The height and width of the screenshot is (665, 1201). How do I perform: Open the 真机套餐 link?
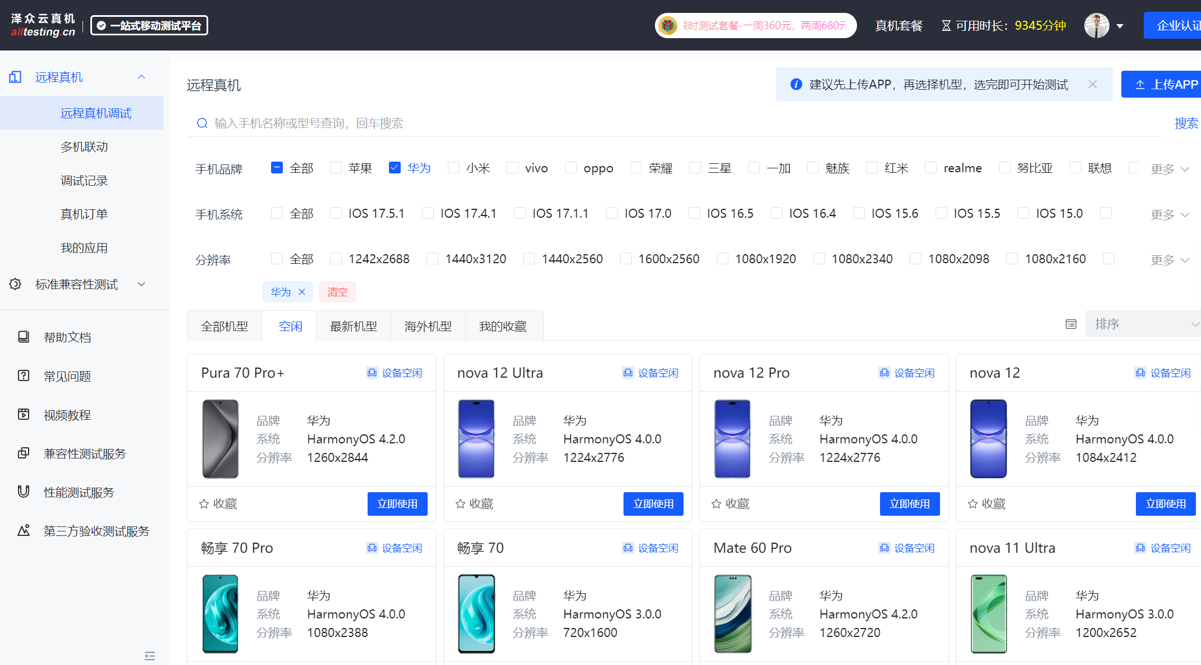click(899, 26)
